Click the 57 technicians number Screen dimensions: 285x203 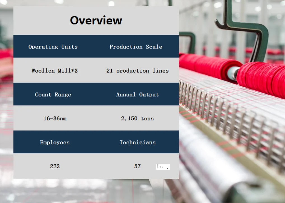tap(137, 166)
